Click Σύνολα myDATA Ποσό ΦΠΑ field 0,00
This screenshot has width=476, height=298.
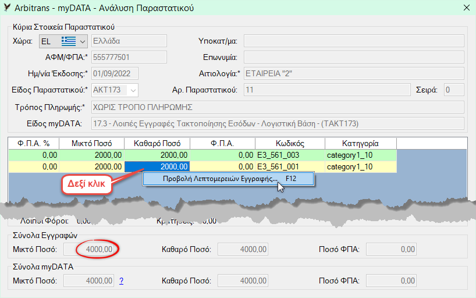pyautogui.click(x=391, y=281)
